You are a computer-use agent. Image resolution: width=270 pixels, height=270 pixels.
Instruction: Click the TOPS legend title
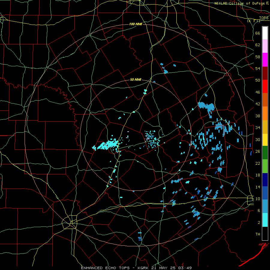pyautogui.click(x=264, y=18)
